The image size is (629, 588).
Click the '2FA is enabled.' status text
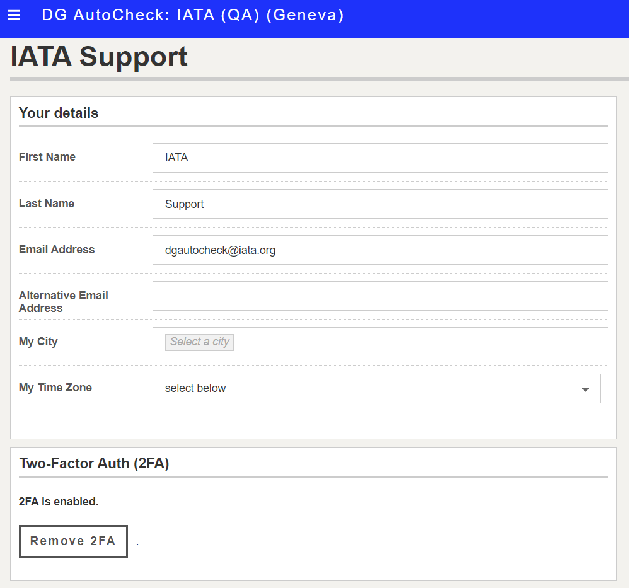pos(59,502)
